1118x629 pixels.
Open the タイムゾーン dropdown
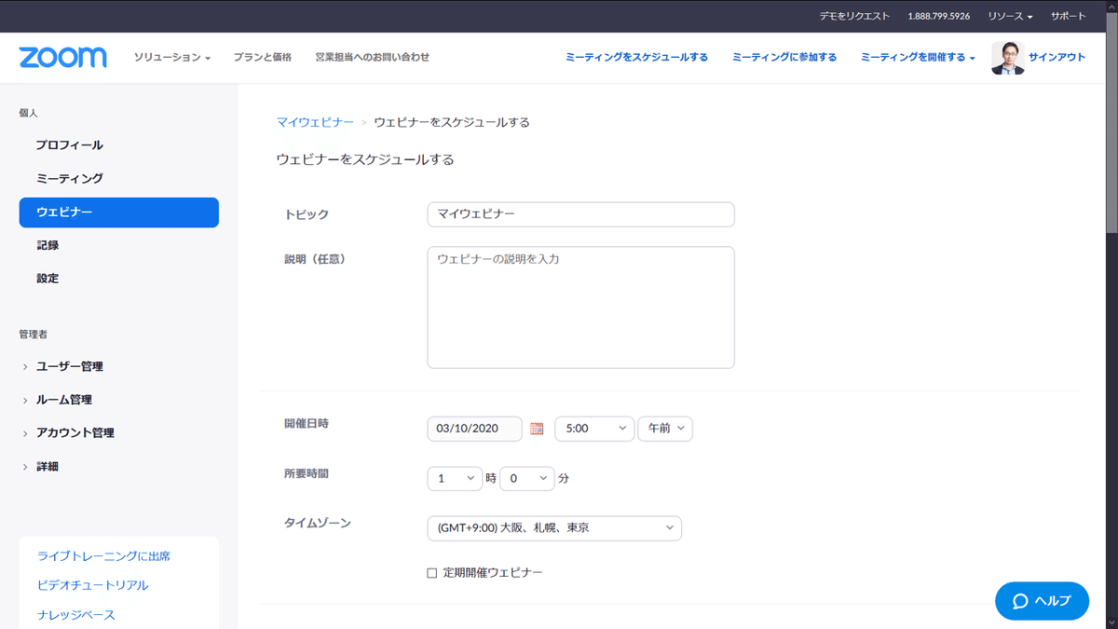[553, 527]
